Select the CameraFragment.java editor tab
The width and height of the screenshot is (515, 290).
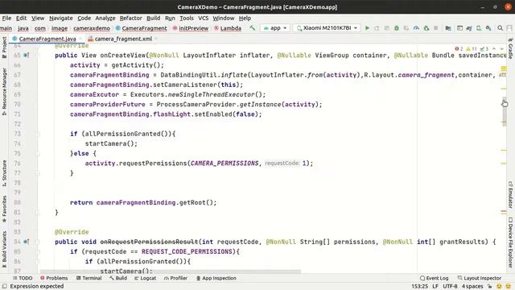pyautogui.click(x=47, y=39)
